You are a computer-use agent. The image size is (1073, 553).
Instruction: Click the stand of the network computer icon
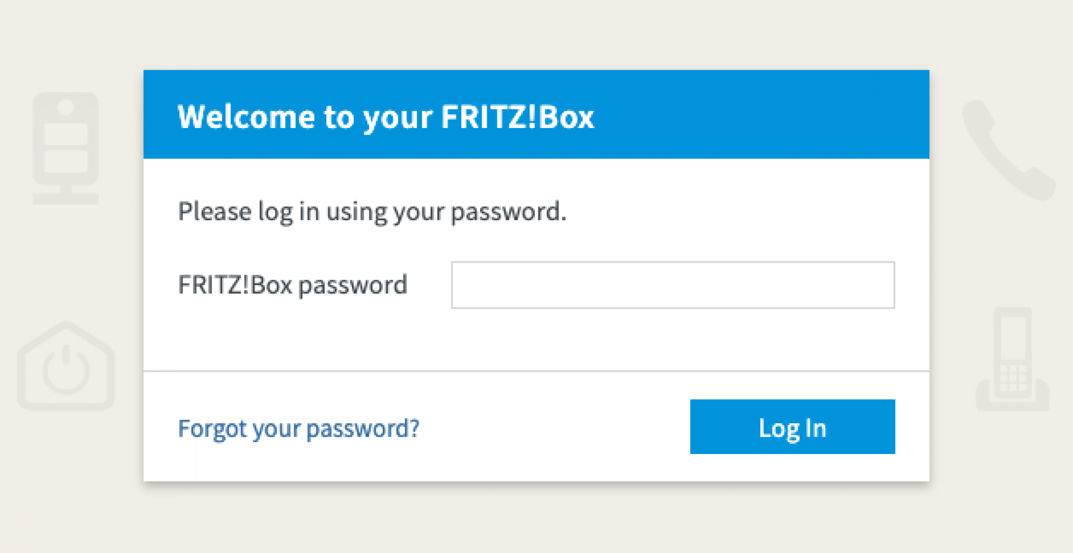point(66,196)
